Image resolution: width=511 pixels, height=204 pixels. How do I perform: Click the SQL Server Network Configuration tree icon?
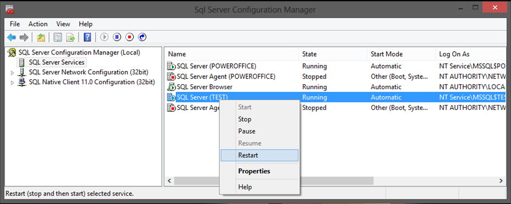click(22, 72)
